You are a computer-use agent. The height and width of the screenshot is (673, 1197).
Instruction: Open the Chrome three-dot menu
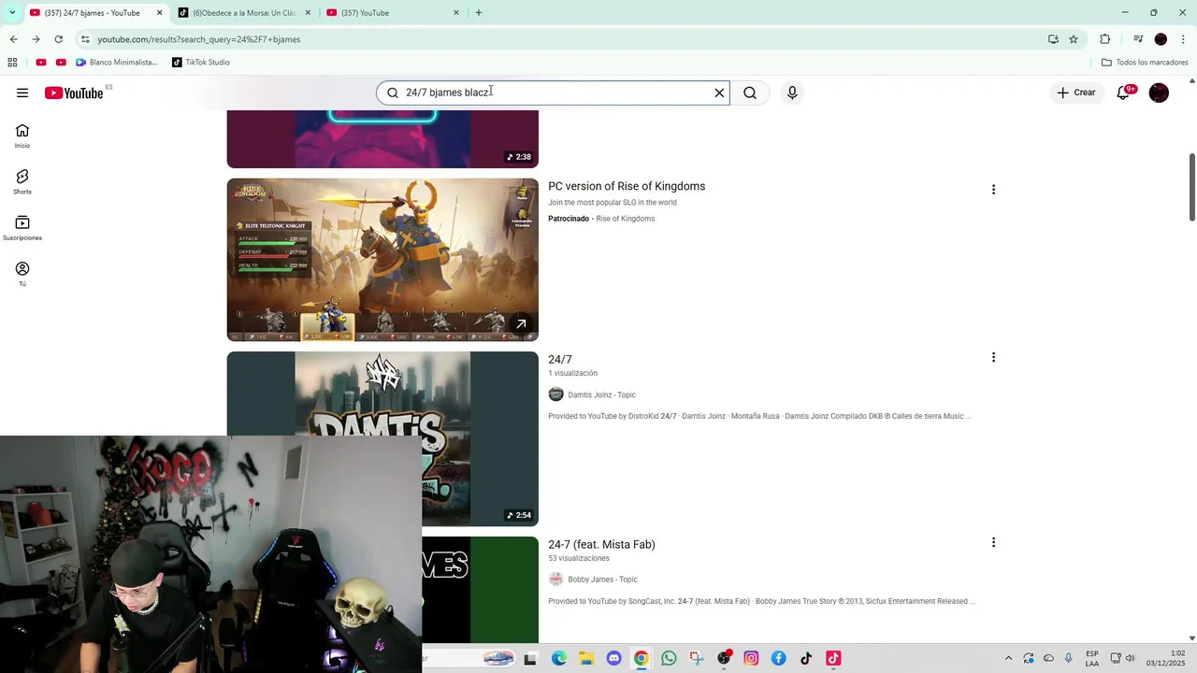1184,39
